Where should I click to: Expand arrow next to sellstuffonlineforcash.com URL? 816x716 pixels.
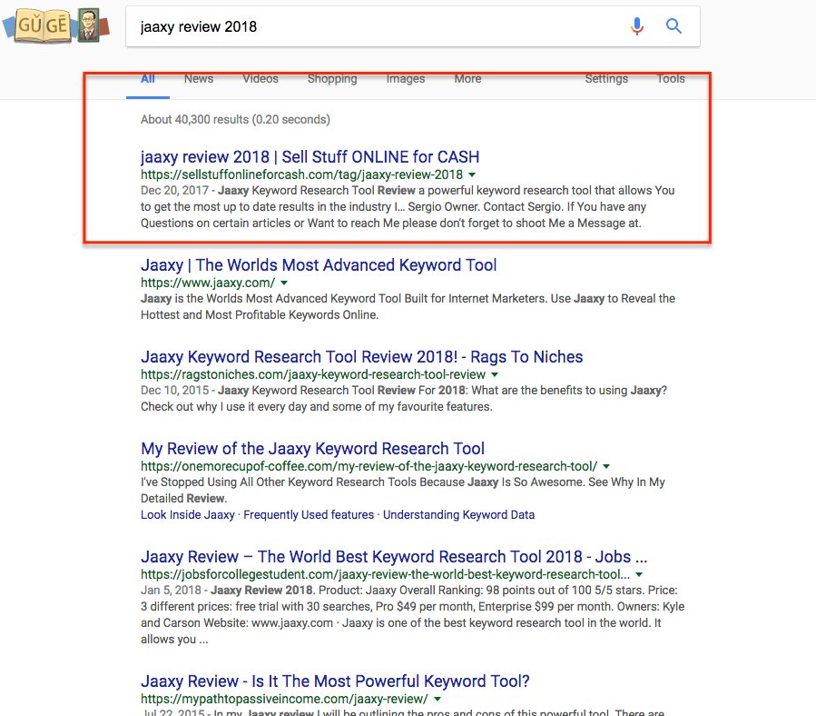tap(472, 174)
